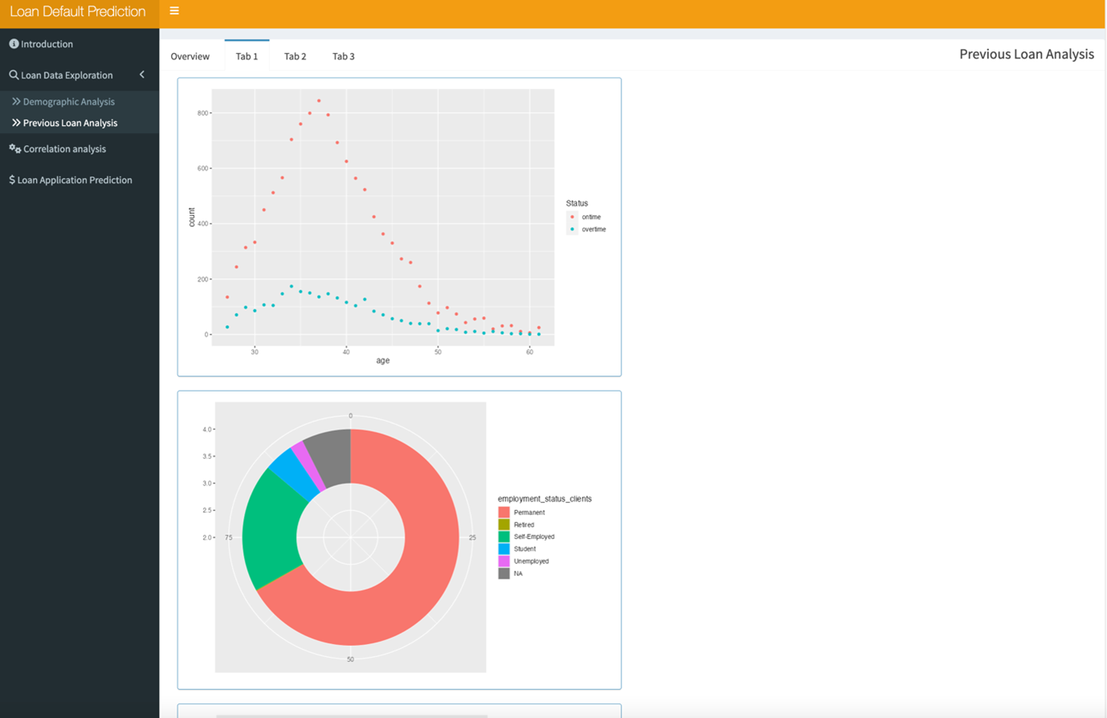Open Loan Application Prediction page
1107x718 pixels.
75,181
